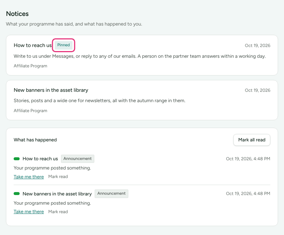Click Your programme posted something under How to reach us

tap(53, 168)
